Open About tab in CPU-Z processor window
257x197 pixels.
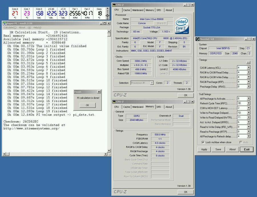click(x=169, y=10)
